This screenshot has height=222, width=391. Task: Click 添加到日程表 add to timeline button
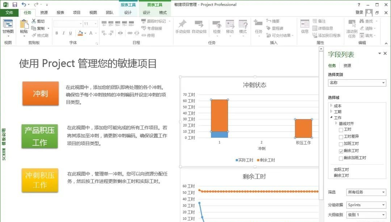pyautogui.click(x=327, y=35)
